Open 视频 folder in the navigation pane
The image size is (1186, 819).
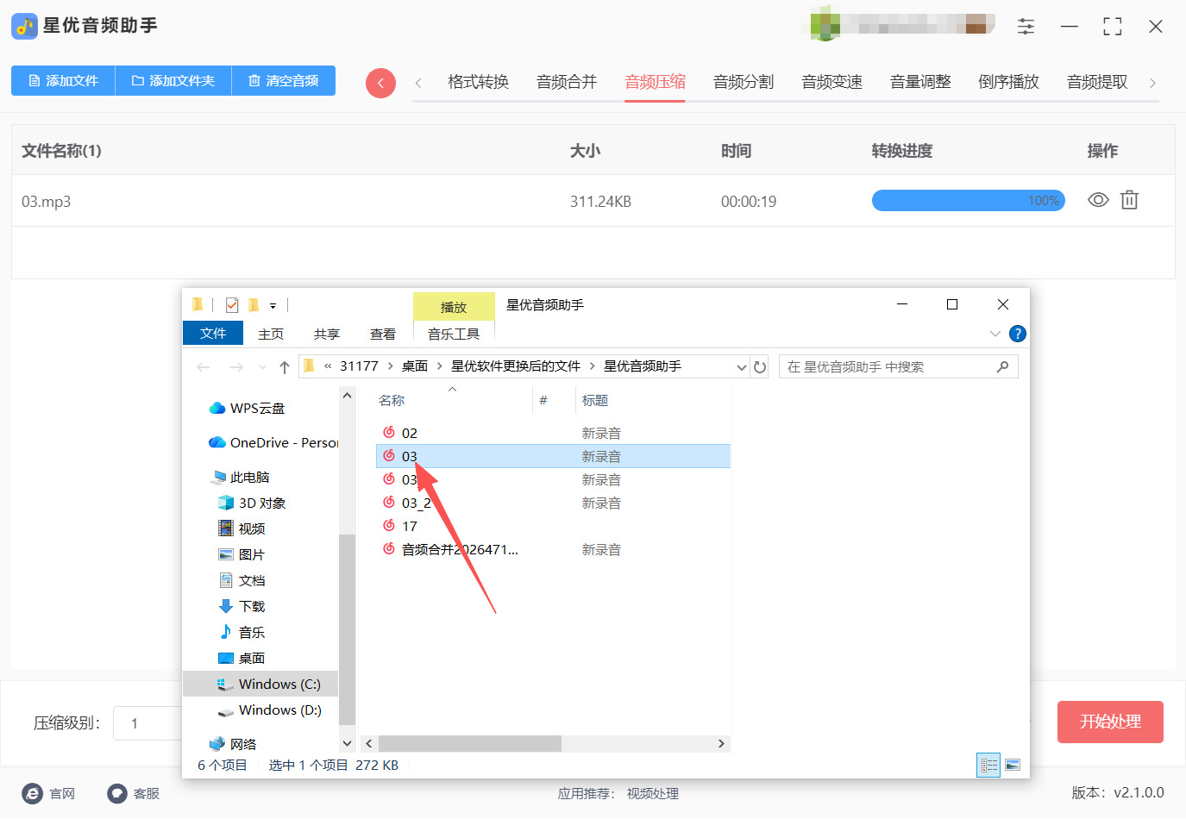[242, 528]
